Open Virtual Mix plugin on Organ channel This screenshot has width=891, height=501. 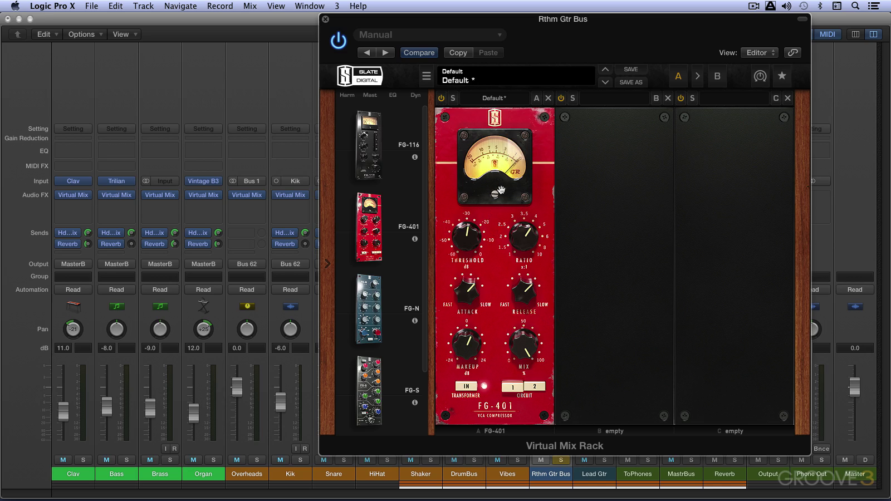203,195
